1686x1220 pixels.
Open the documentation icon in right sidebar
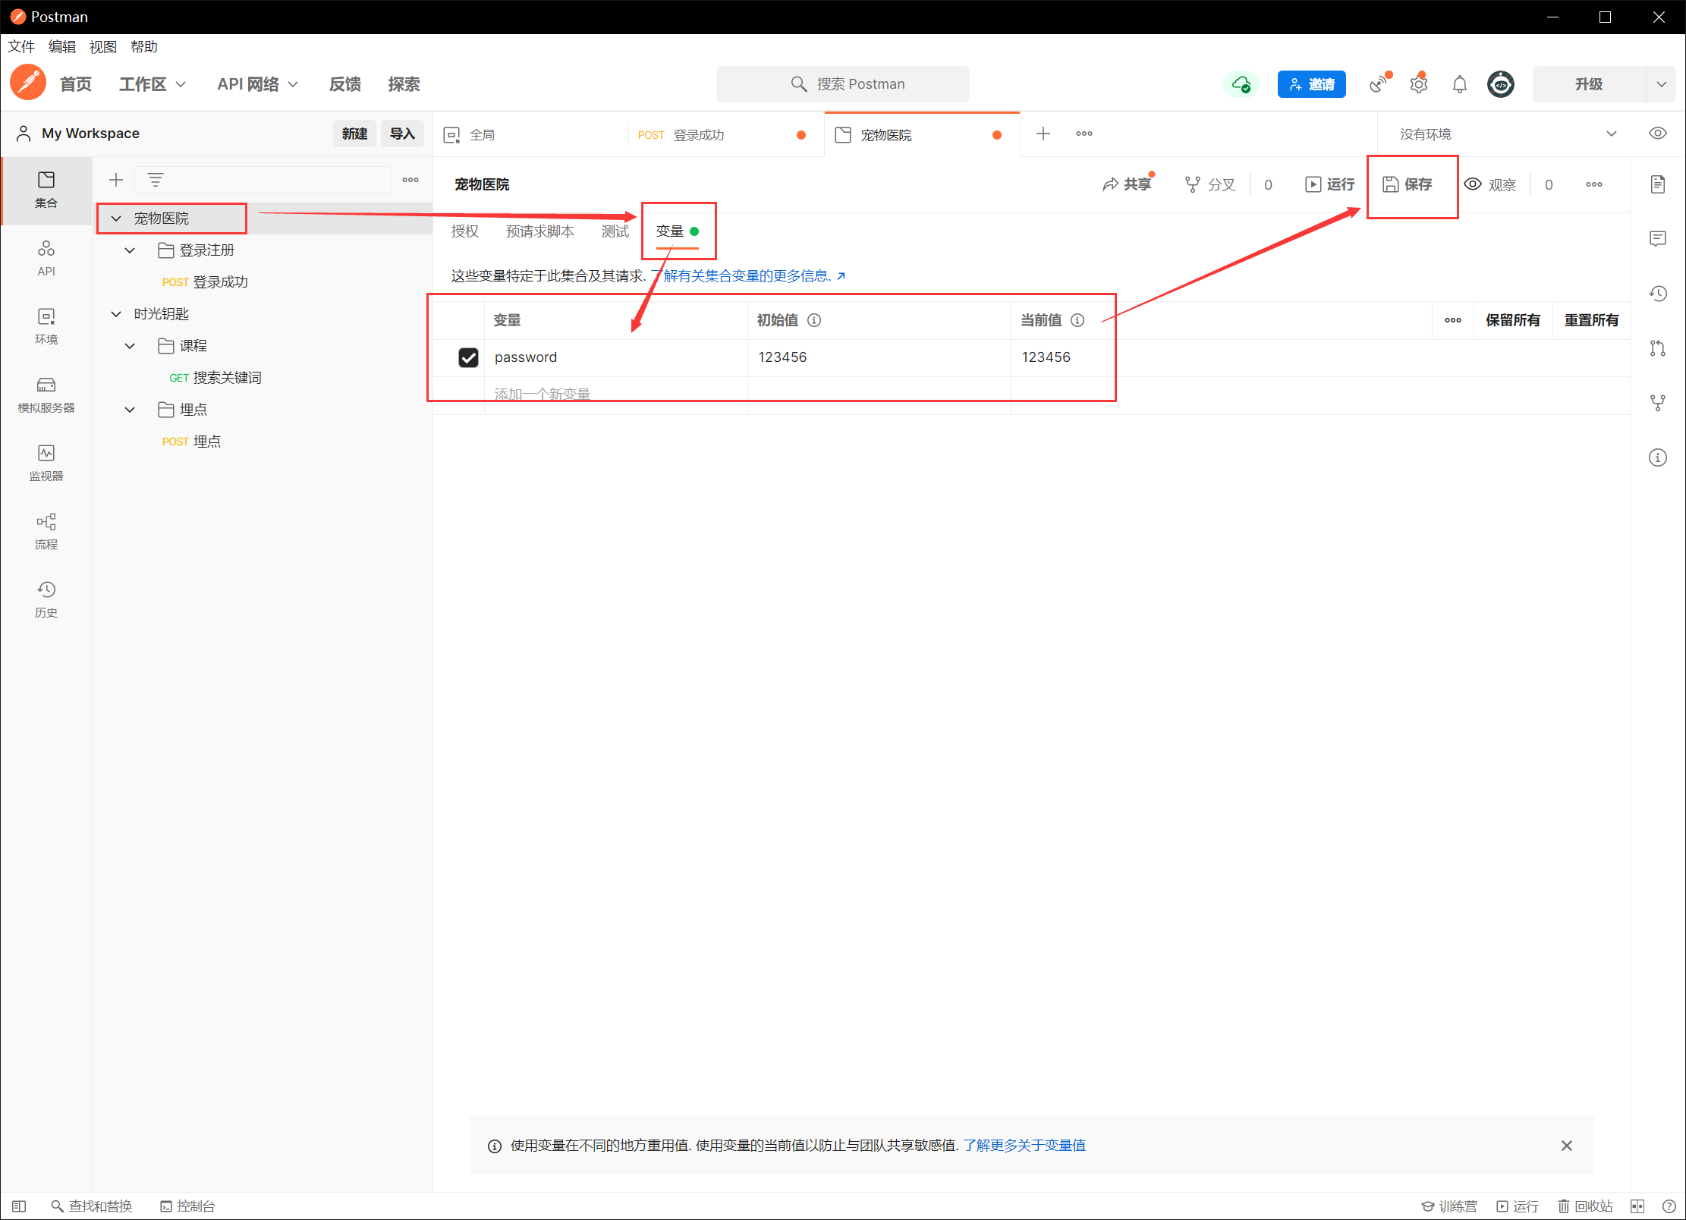[x=1657, y=184]
